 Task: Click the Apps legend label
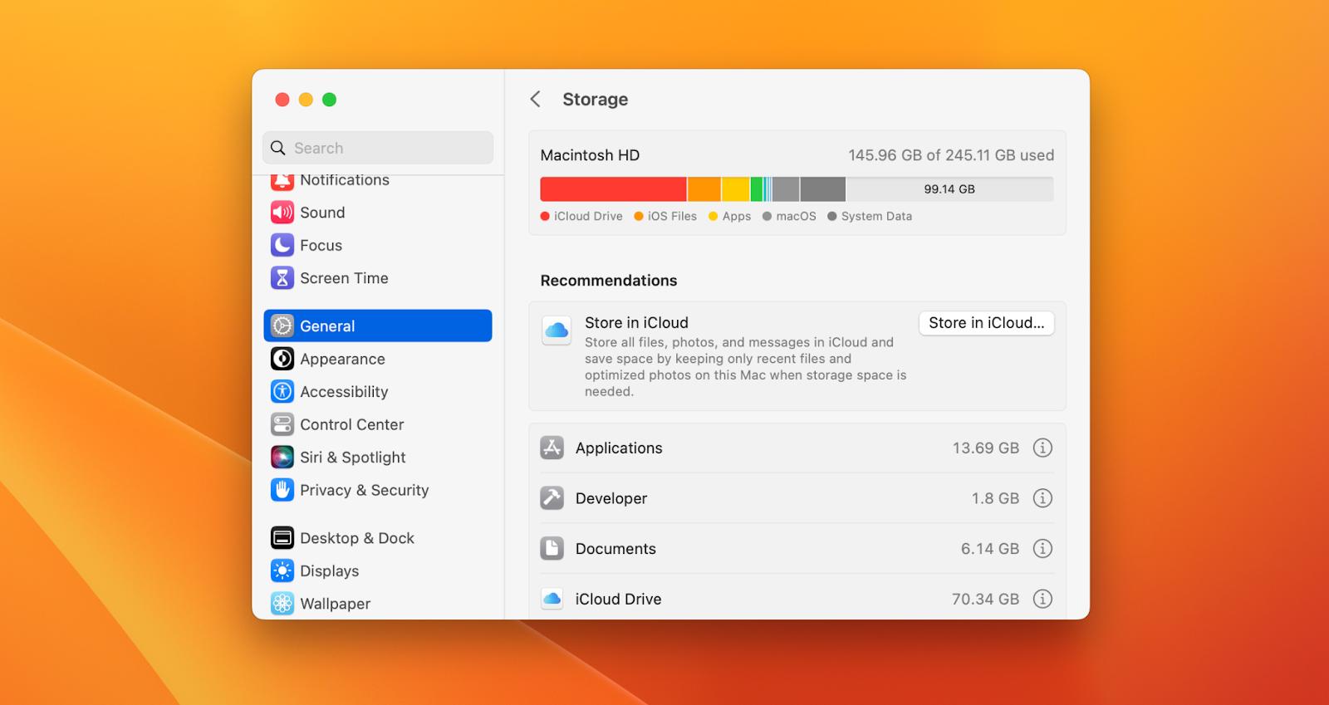(736, 216)
